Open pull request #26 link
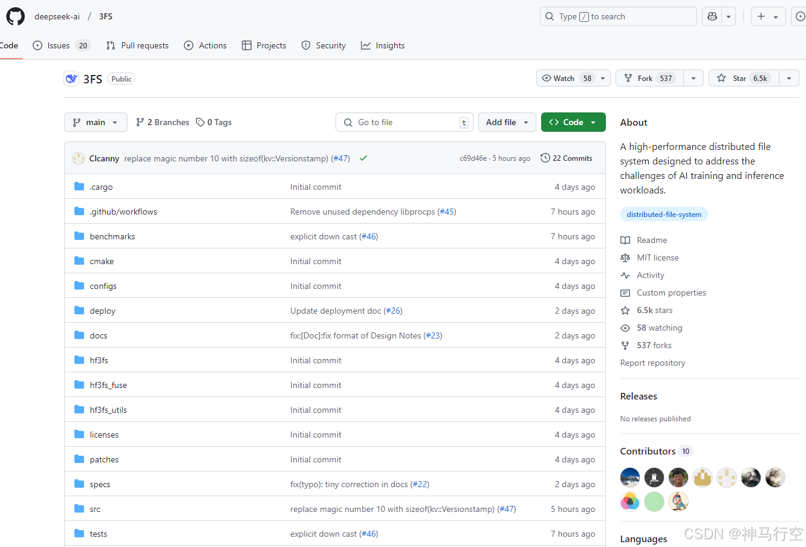The width and height of the screenshot is (806, 547). pyautogui.click(x=393, y=311)
